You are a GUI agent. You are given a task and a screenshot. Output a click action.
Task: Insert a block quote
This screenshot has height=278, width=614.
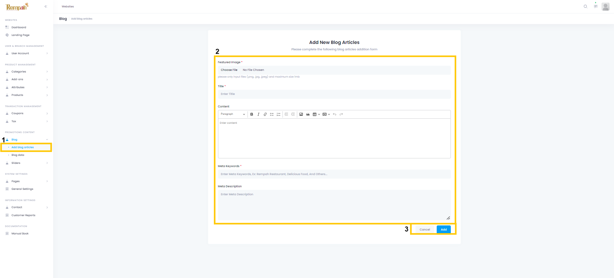(308, 114)
